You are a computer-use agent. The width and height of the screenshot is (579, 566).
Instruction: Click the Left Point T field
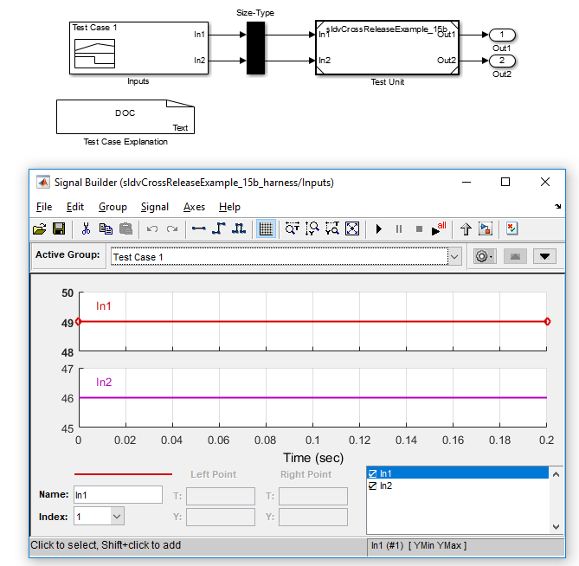pyautogui.click(x=221, y=496)
